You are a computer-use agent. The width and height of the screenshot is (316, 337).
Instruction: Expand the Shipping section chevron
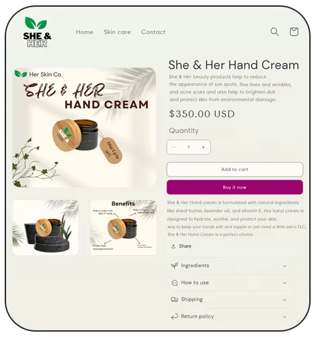tap(284, 300)
